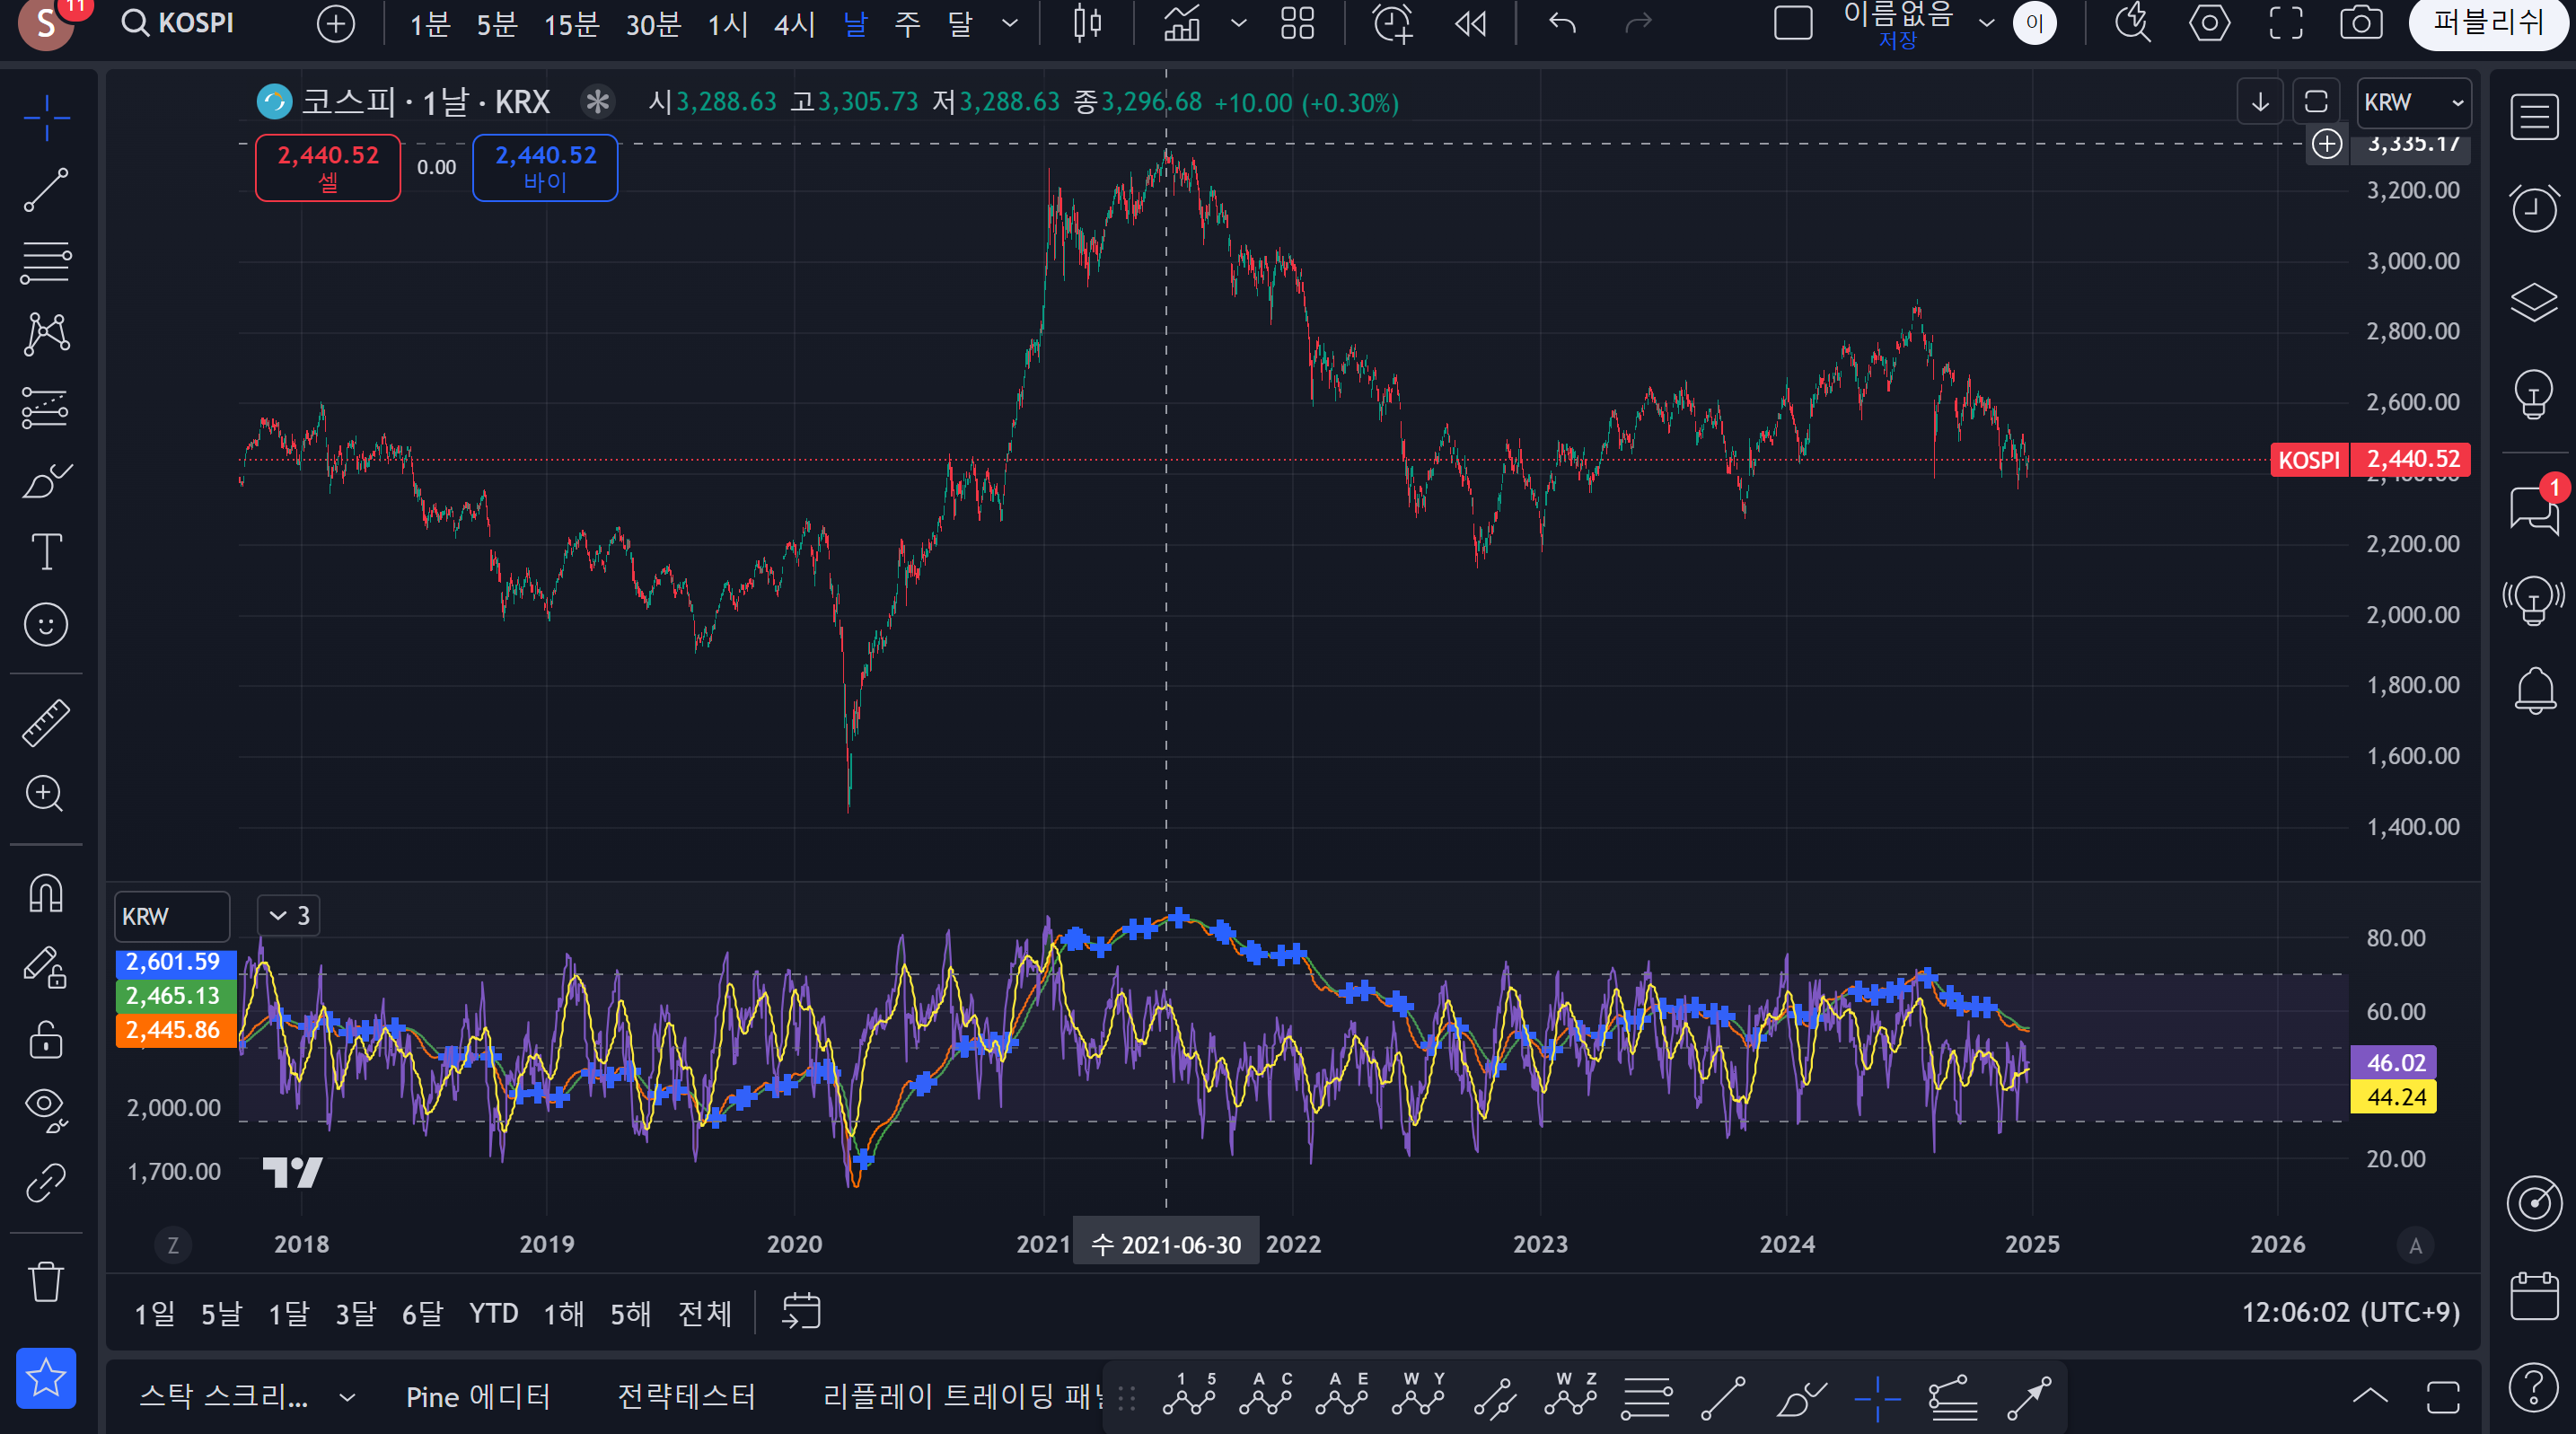Select the trend line drawing tool
The height and width of the screenshot is (1434, 2576).
click(x=46, y=190)
